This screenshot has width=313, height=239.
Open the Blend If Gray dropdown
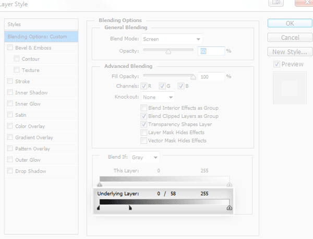[146, 157]
